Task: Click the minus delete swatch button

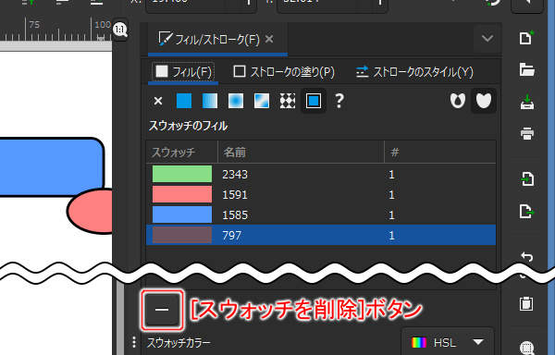Action: coord(162,310)
